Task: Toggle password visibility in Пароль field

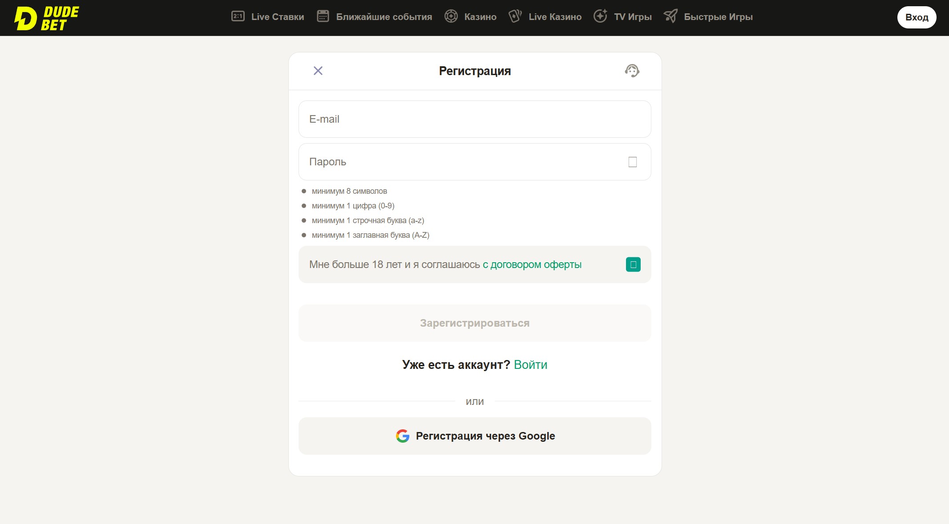Action: tap(632, 162)
